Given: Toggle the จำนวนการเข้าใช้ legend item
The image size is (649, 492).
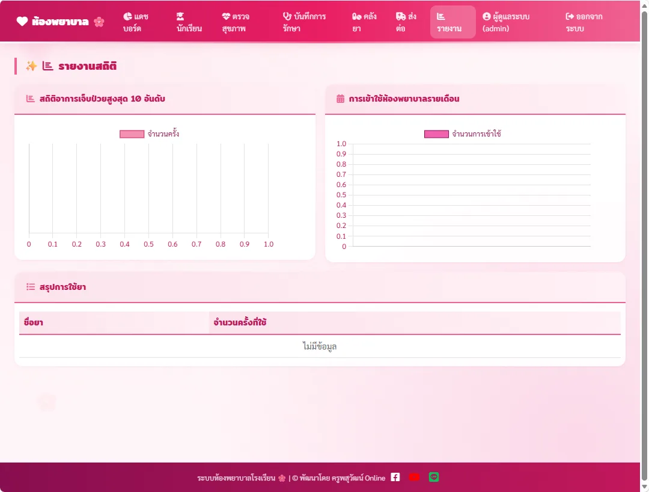Looking at the screenshot, I should (462, 134).
